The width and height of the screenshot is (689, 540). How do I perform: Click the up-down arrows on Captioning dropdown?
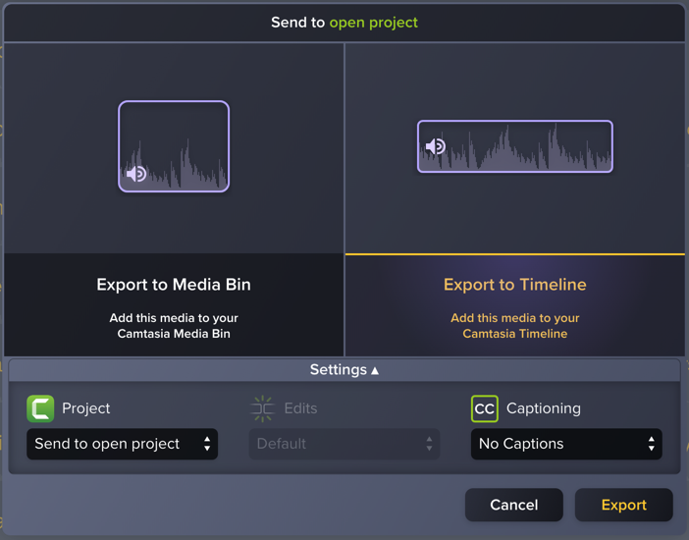click(651, 444)
